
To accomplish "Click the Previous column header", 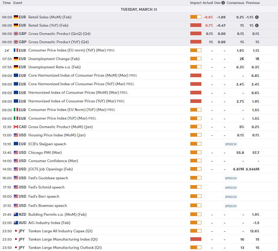I will pos(253,3).
